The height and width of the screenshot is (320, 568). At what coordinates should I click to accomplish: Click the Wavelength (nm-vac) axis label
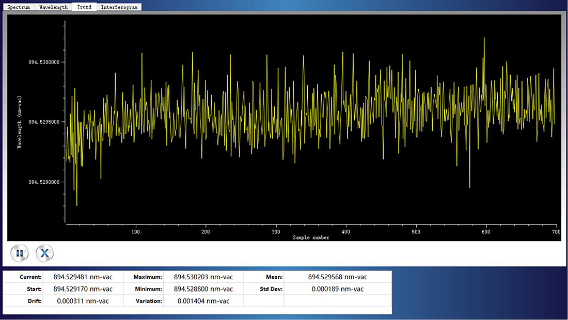click(20, 122)
